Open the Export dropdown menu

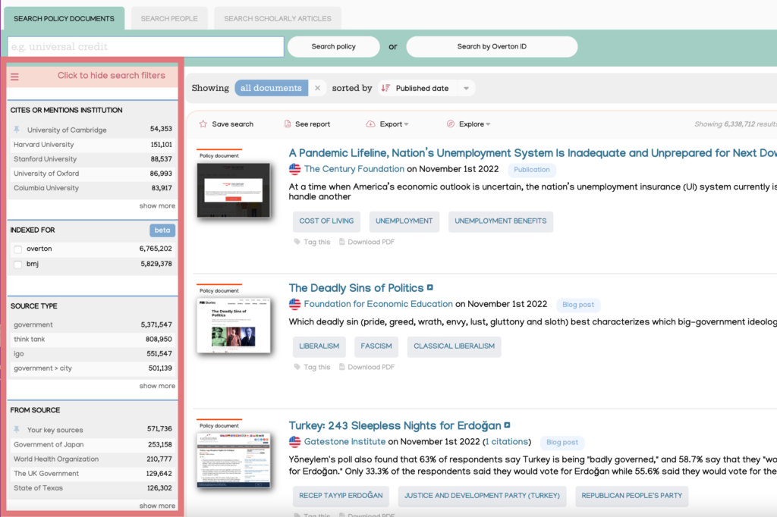(x=394, y=124)
